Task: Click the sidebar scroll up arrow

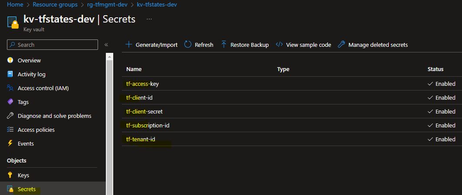Action: (109, 56)
